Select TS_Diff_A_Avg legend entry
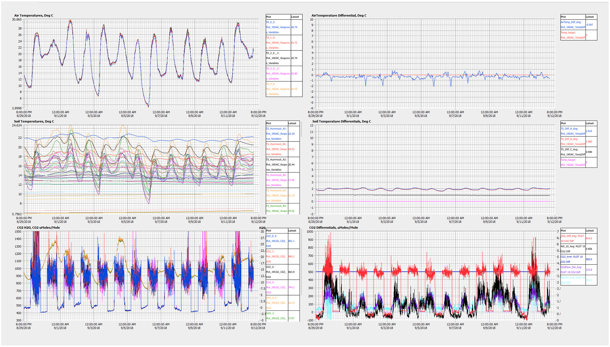Viewport: 610px width, 347px height. pos(573,131)
